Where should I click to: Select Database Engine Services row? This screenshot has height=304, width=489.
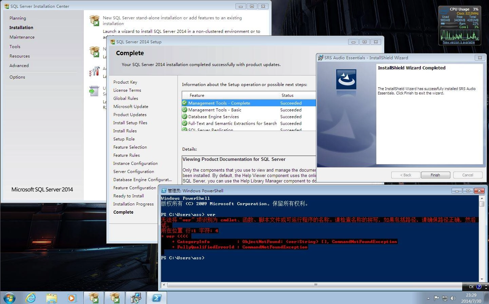249,116
